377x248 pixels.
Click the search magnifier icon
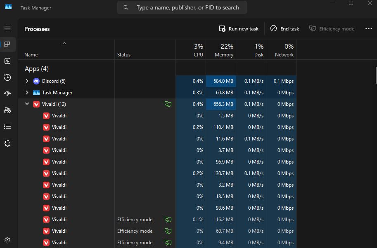126,7
